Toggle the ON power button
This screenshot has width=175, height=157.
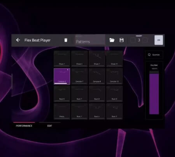(x=159, y=40)
